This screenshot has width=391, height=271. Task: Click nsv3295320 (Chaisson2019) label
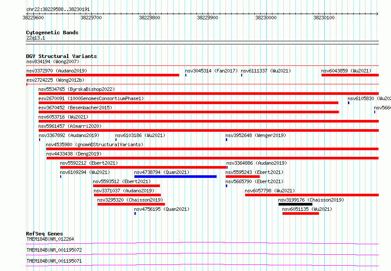[x=130, y=200]
